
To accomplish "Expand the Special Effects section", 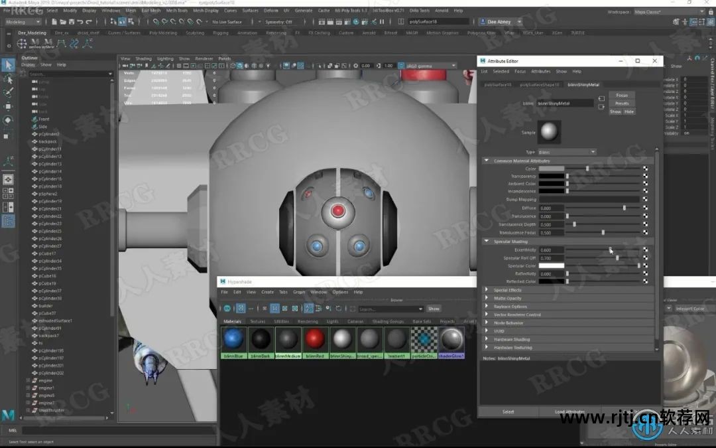I will [x=487, y=290].
